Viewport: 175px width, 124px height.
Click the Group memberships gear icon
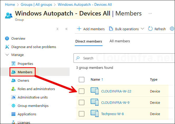[x=13, y=106]
